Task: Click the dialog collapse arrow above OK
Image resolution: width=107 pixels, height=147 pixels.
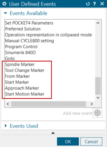Action: coord(53,133)
